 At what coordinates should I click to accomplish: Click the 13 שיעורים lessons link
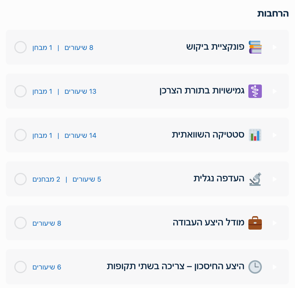(x=81, y=92)
